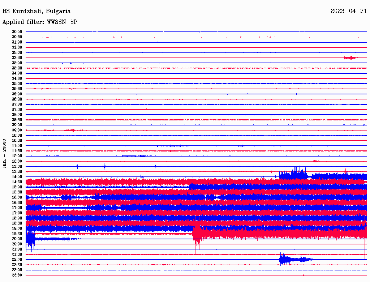Click the 15:00 time label

pos(17,187)
